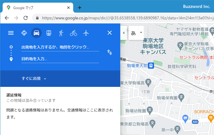Open the input tools dropdown arrow
This screenshot has width=214, height=135.
click(x=141, y=33)
